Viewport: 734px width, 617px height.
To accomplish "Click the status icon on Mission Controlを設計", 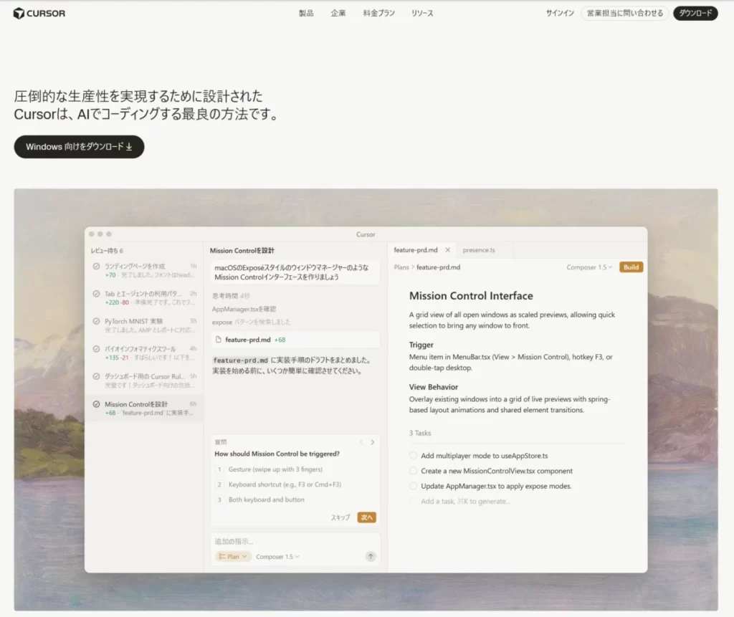I will pyautogui.click(x=96, y=403).
